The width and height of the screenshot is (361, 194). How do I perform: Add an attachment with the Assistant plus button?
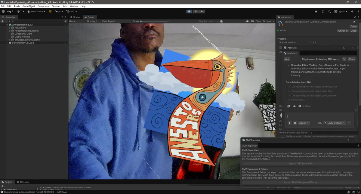pyautogui.click(x=289, y=123)
